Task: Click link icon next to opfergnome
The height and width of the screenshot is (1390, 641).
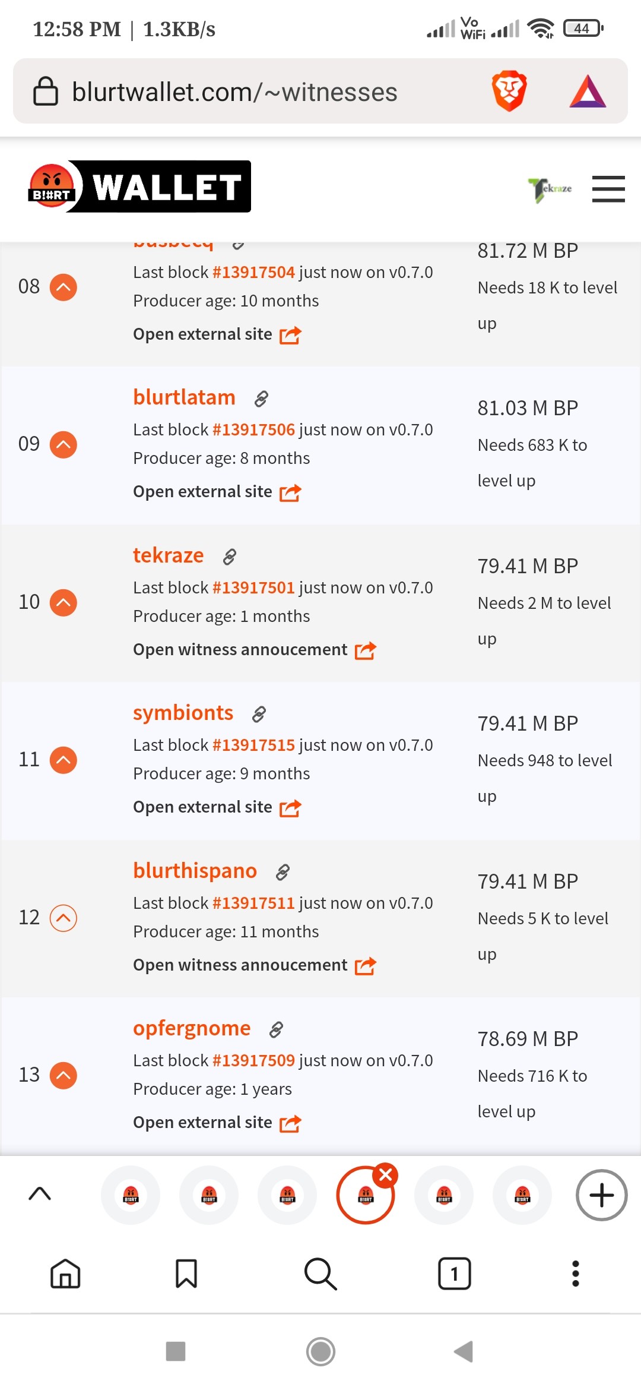Action: tap(276, 1029)
